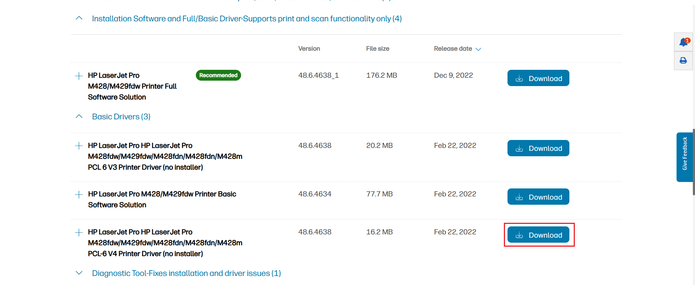The image size is (695, 285).
Task: Download the PCL 6 V3 Printer Driver
Action: tap(538, 148)
